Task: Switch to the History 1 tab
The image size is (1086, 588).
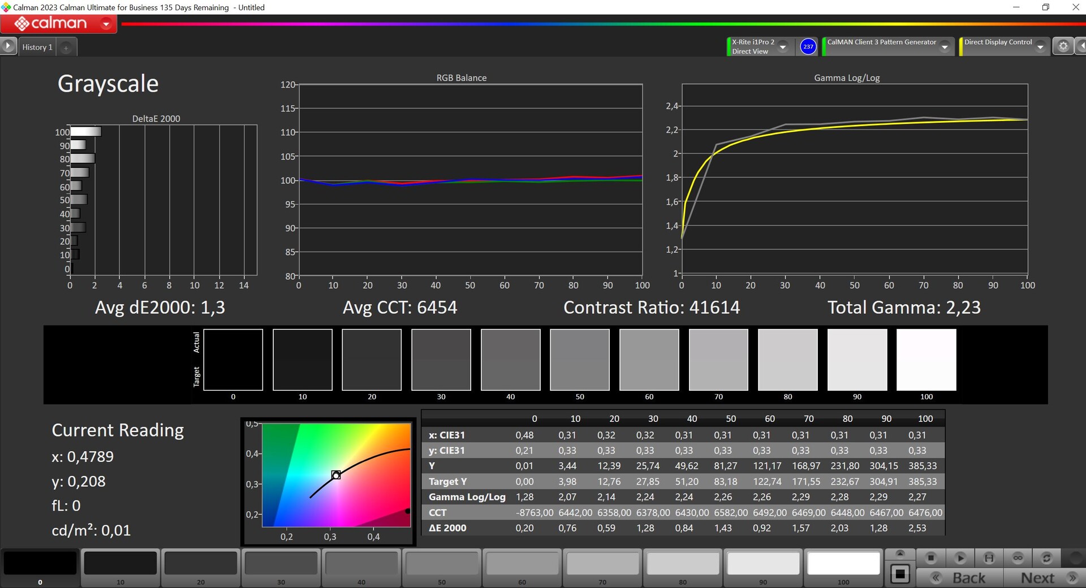Action: point(37,47)
